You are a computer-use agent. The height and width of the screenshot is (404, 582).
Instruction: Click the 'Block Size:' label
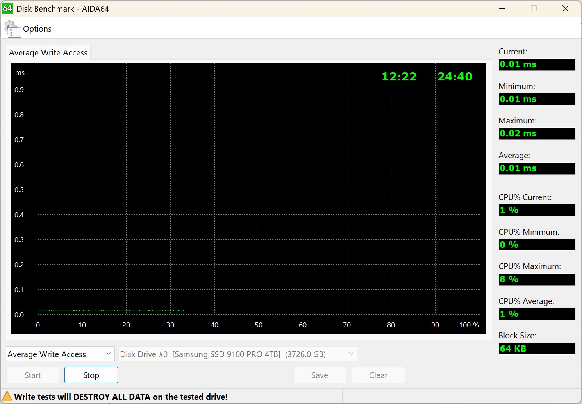click(x=517, y=336)
